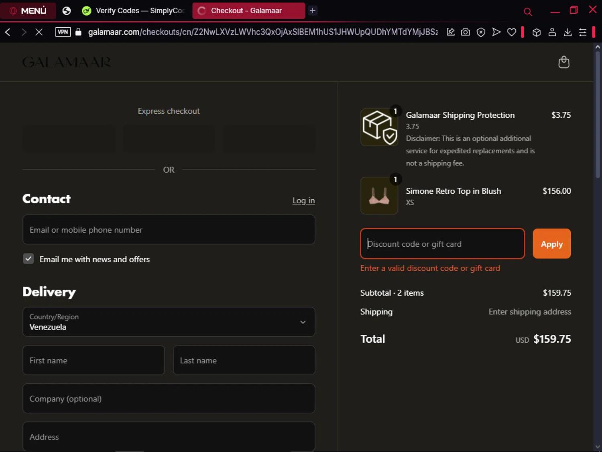The image size is (602, 452).
Task: Open the easy setup sliders icon
Action: pyautogui.click(x=583, y=32)
